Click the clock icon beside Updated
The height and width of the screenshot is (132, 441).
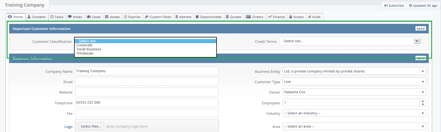tap(411, 5)
